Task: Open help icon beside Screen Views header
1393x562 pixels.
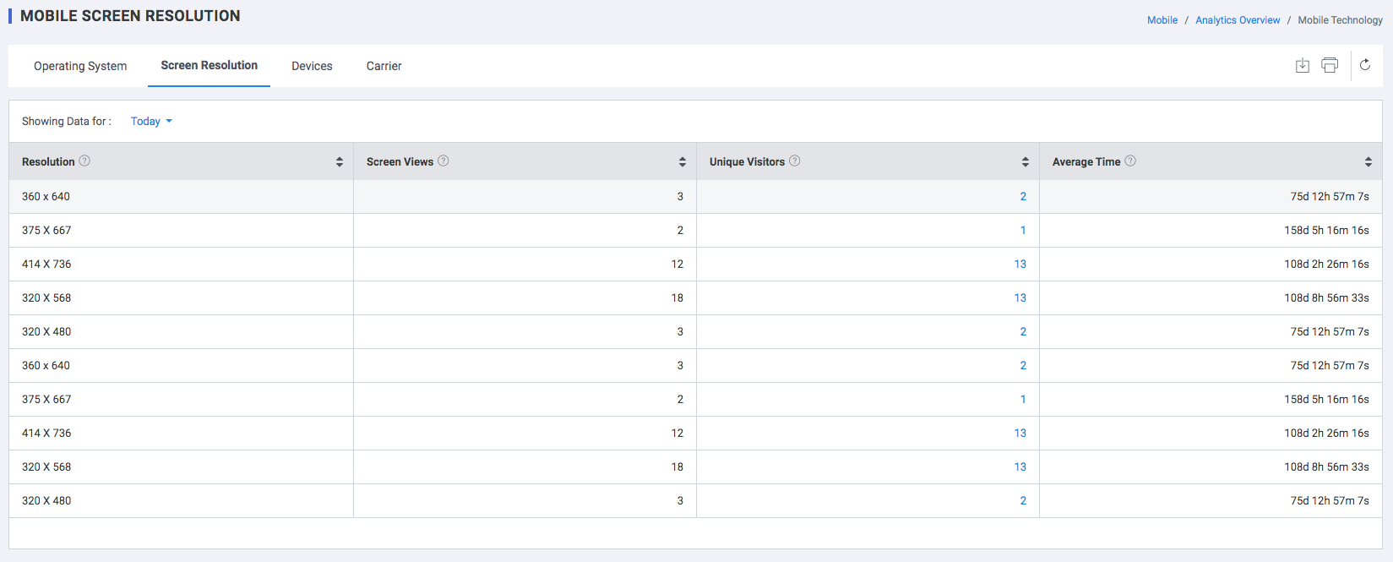Action: click(443, 161)
